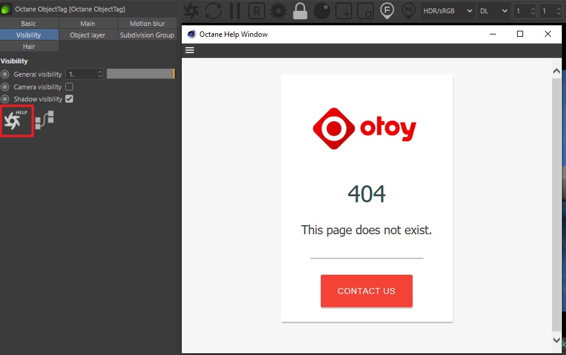Click the otoy logo on the 404 page
Image resolution: width=566 pixels, height=355 pixels.
pyautogui.click(x=365, y=129)
